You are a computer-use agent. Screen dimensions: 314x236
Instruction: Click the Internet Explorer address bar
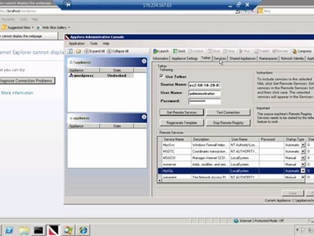pyautogui.click(x=118, y=11)
